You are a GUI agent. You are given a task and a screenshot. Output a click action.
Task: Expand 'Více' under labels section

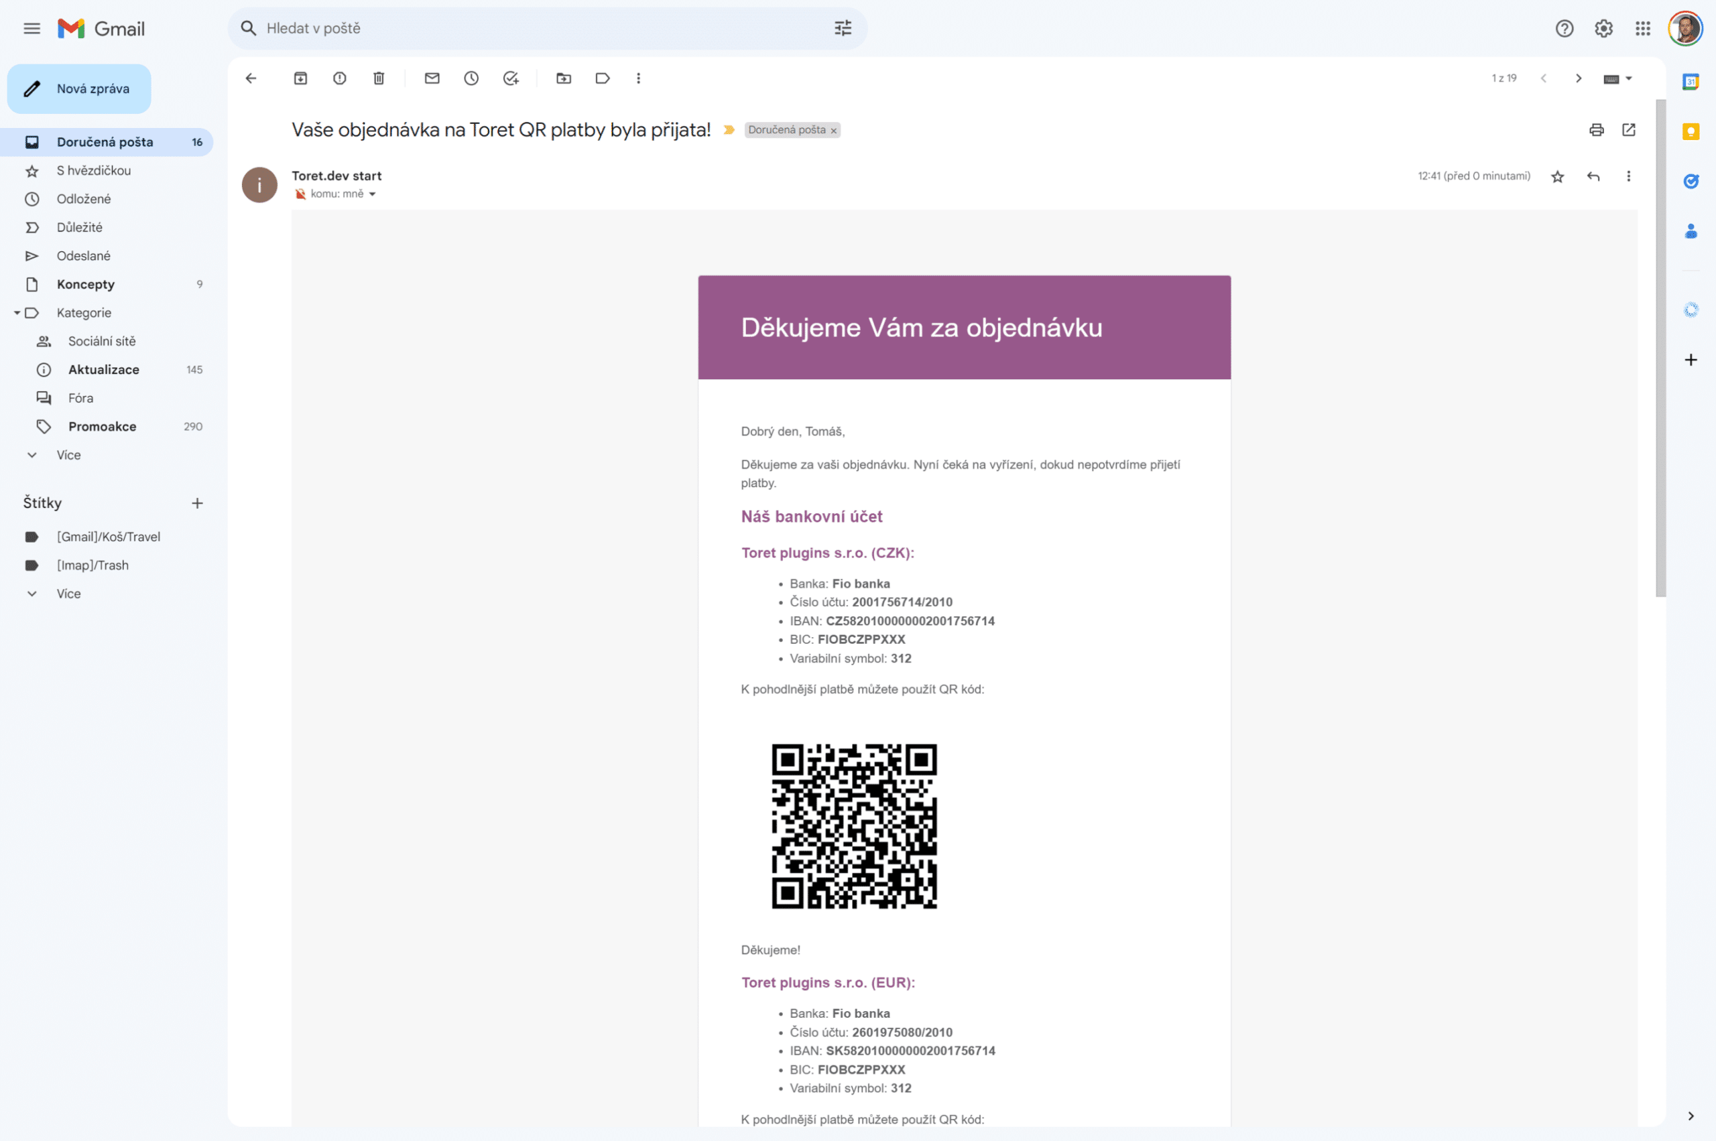coord(68,594)
